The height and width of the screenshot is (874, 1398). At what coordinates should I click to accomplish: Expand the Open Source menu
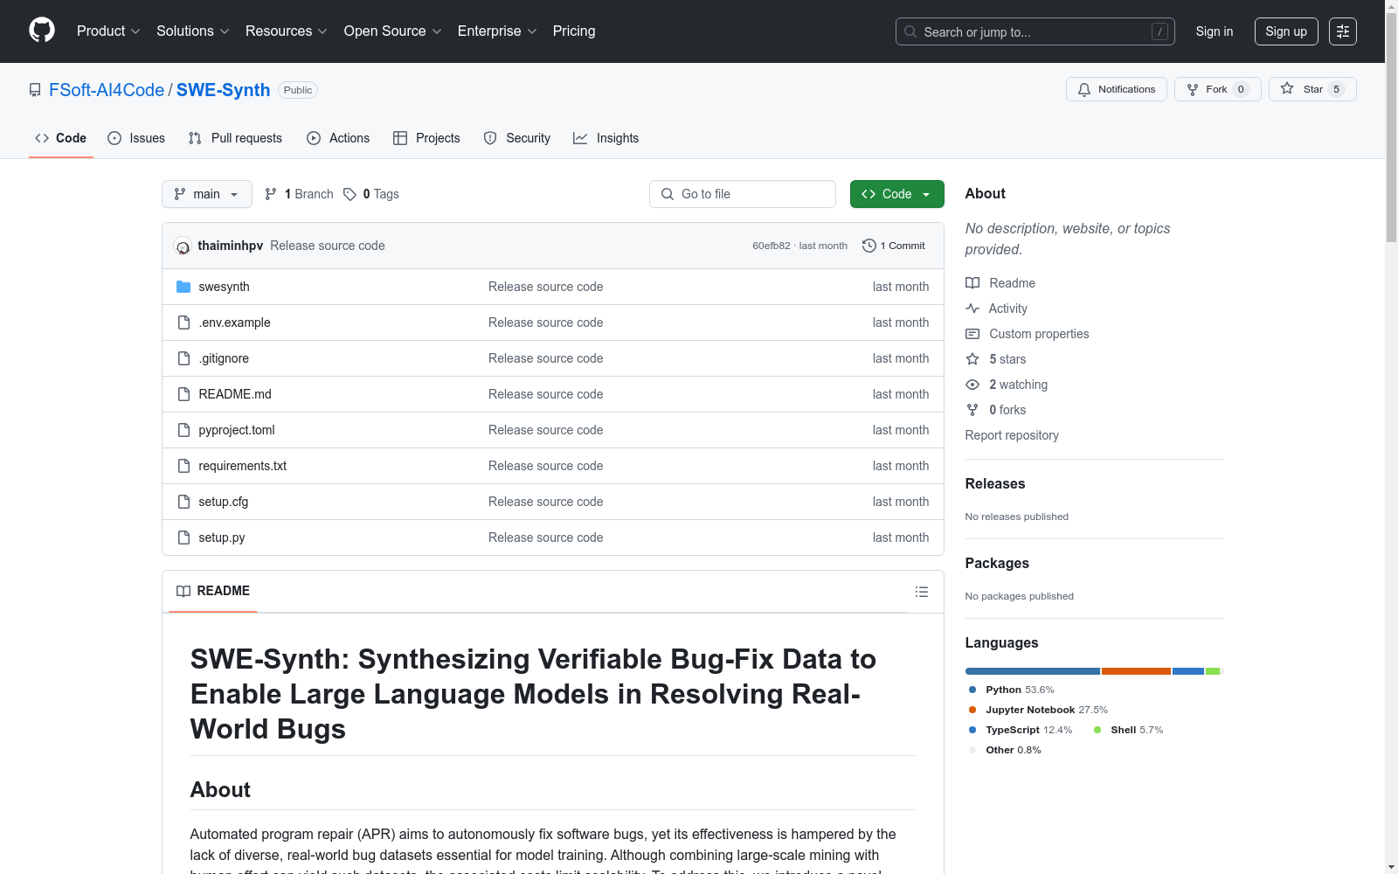(393, 31)
